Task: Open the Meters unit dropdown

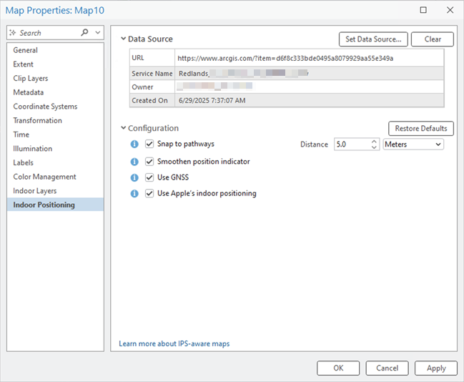Action: pyautogui.click(x=413, y=145)
